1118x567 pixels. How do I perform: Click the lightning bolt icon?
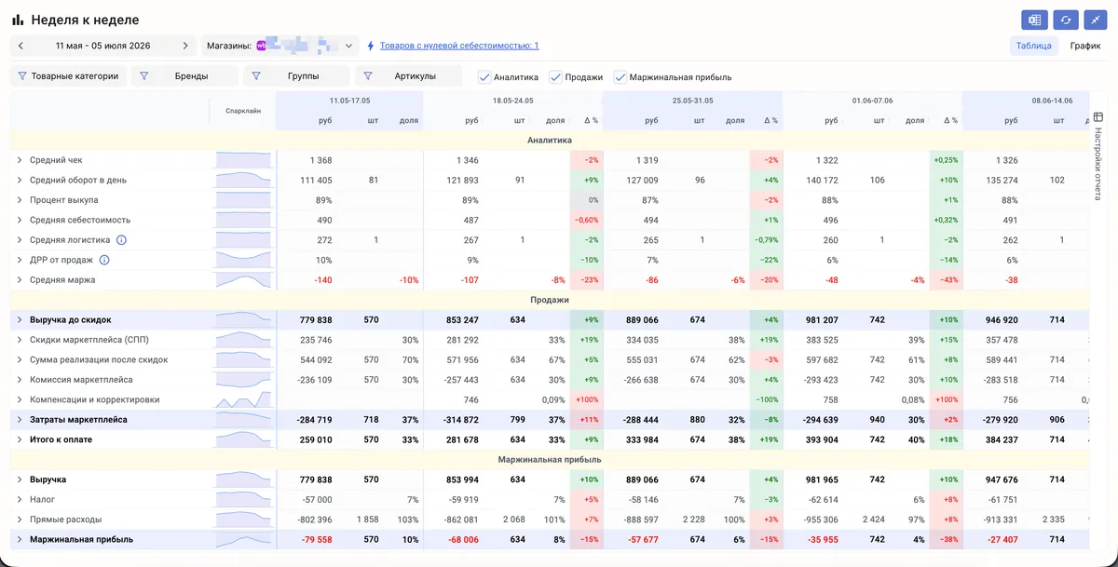(x=371, y=46)
